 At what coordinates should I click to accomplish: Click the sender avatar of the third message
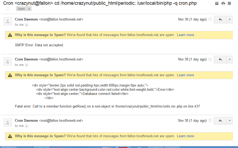pos(7,123)
